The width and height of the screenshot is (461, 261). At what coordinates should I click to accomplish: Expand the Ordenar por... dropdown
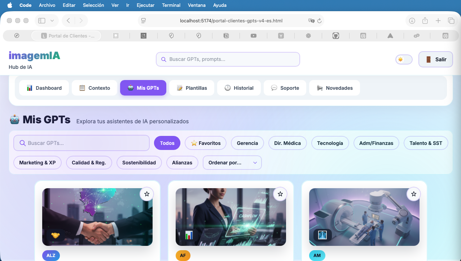232,163
